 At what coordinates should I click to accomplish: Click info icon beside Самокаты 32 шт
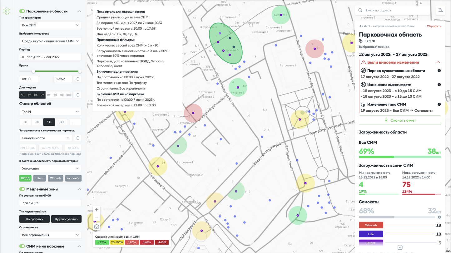pos(439,217)
